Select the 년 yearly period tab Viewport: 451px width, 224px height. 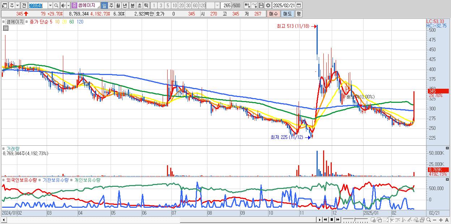pos(125,5)
